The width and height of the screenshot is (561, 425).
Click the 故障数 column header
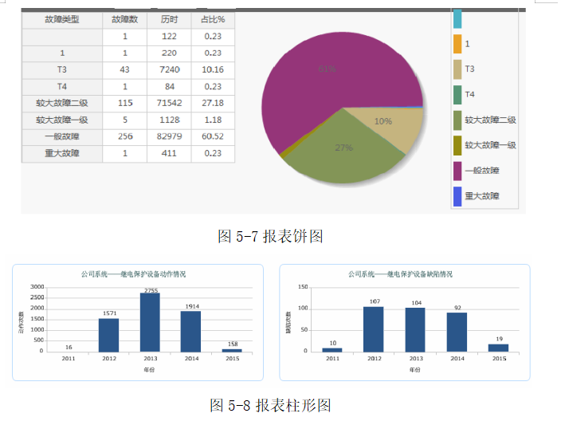click(124, 20)
